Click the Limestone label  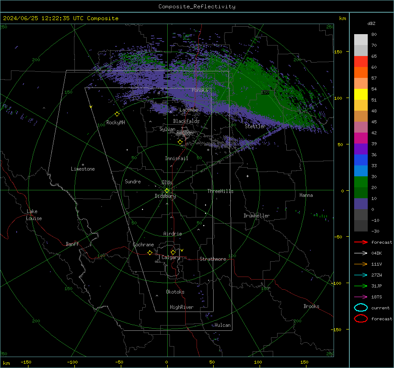point(83,169)
